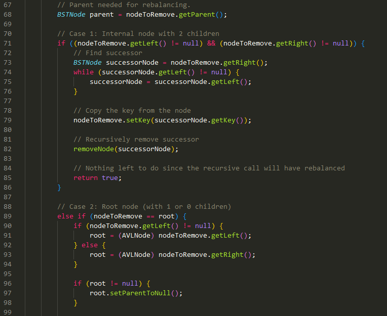The image size is (387, 316).
Task: Click the setParentToNull method call
Action: [x=140, y=293]
